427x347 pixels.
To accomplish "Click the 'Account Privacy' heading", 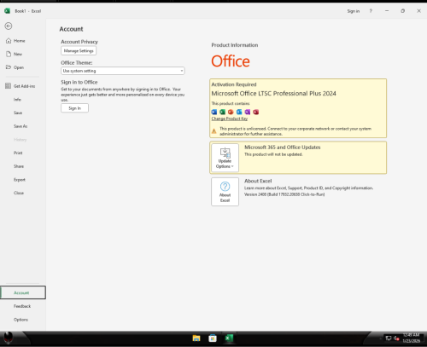I will 79,42.
